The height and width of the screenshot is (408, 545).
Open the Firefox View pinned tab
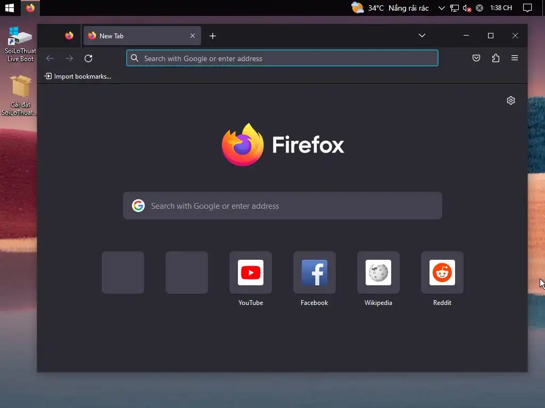69,36
